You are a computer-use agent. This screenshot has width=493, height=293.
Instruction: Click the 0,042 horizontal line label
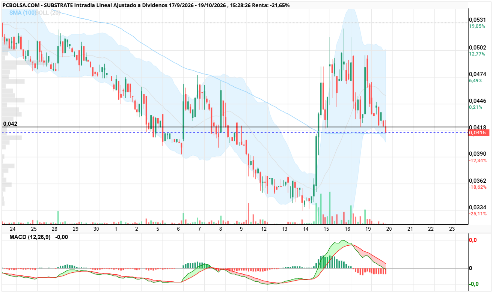pos(10,123)
